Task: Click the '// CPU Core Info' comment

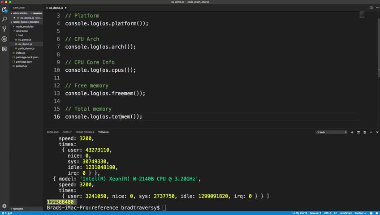Action: pyautogui.click(x=90, y=62)
